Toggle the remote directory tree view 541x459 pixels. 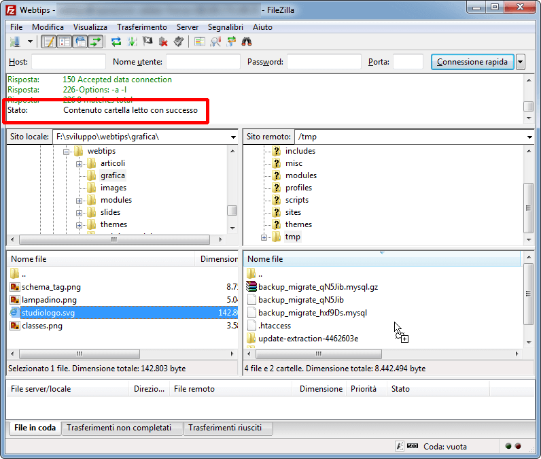pos(80,41)
